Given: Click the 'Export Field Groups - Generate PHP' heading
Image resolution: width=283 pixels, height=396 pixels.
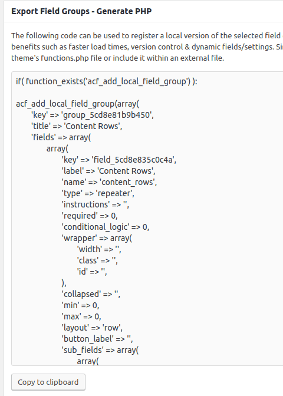Looking at the screenshot, I should pyautogui.click(x=81, y=11).
